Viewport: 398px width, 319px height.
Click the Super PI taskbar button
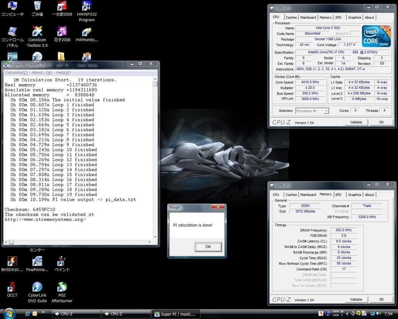point(176,314)
